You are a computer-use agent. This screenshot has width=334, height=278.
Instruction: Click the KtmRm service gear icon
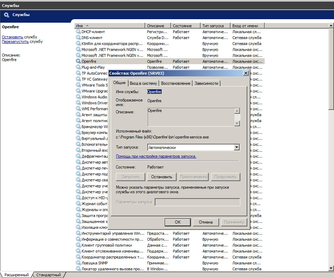pyautogui.click(x=78, y=44)
